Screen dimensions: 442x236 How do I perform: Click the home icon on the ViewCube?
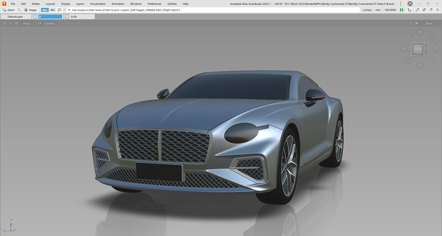[408, 37]
